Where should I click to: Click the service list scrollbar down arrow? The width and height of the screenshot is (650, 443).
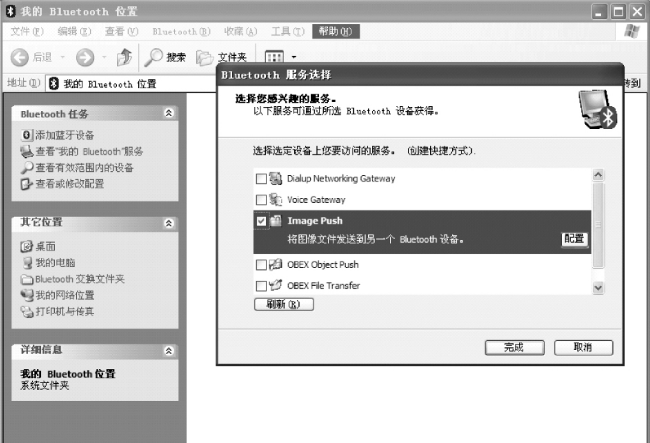[598, 288]
